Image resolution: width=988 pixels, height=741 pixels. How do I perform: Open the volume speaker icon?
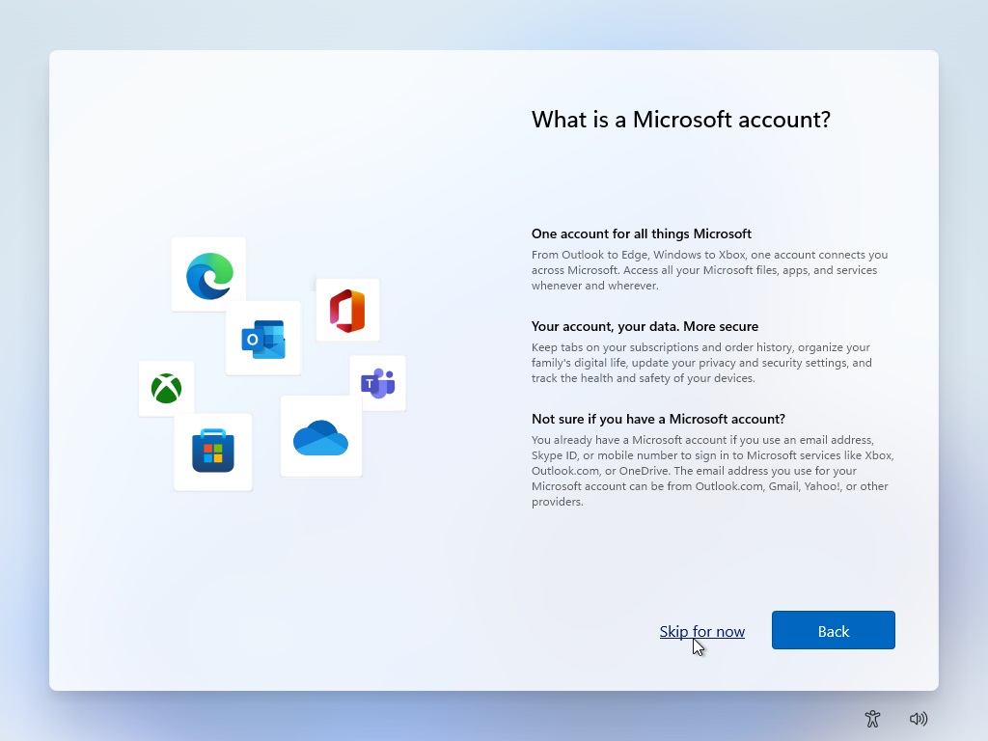click(x=919, y=718)
